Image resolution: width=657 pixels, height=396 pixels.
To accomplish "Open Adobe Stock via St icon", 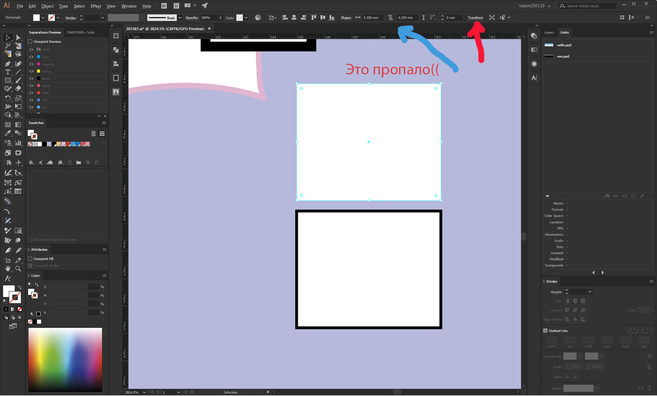I will pyautogui.click(x=176, y=6).
